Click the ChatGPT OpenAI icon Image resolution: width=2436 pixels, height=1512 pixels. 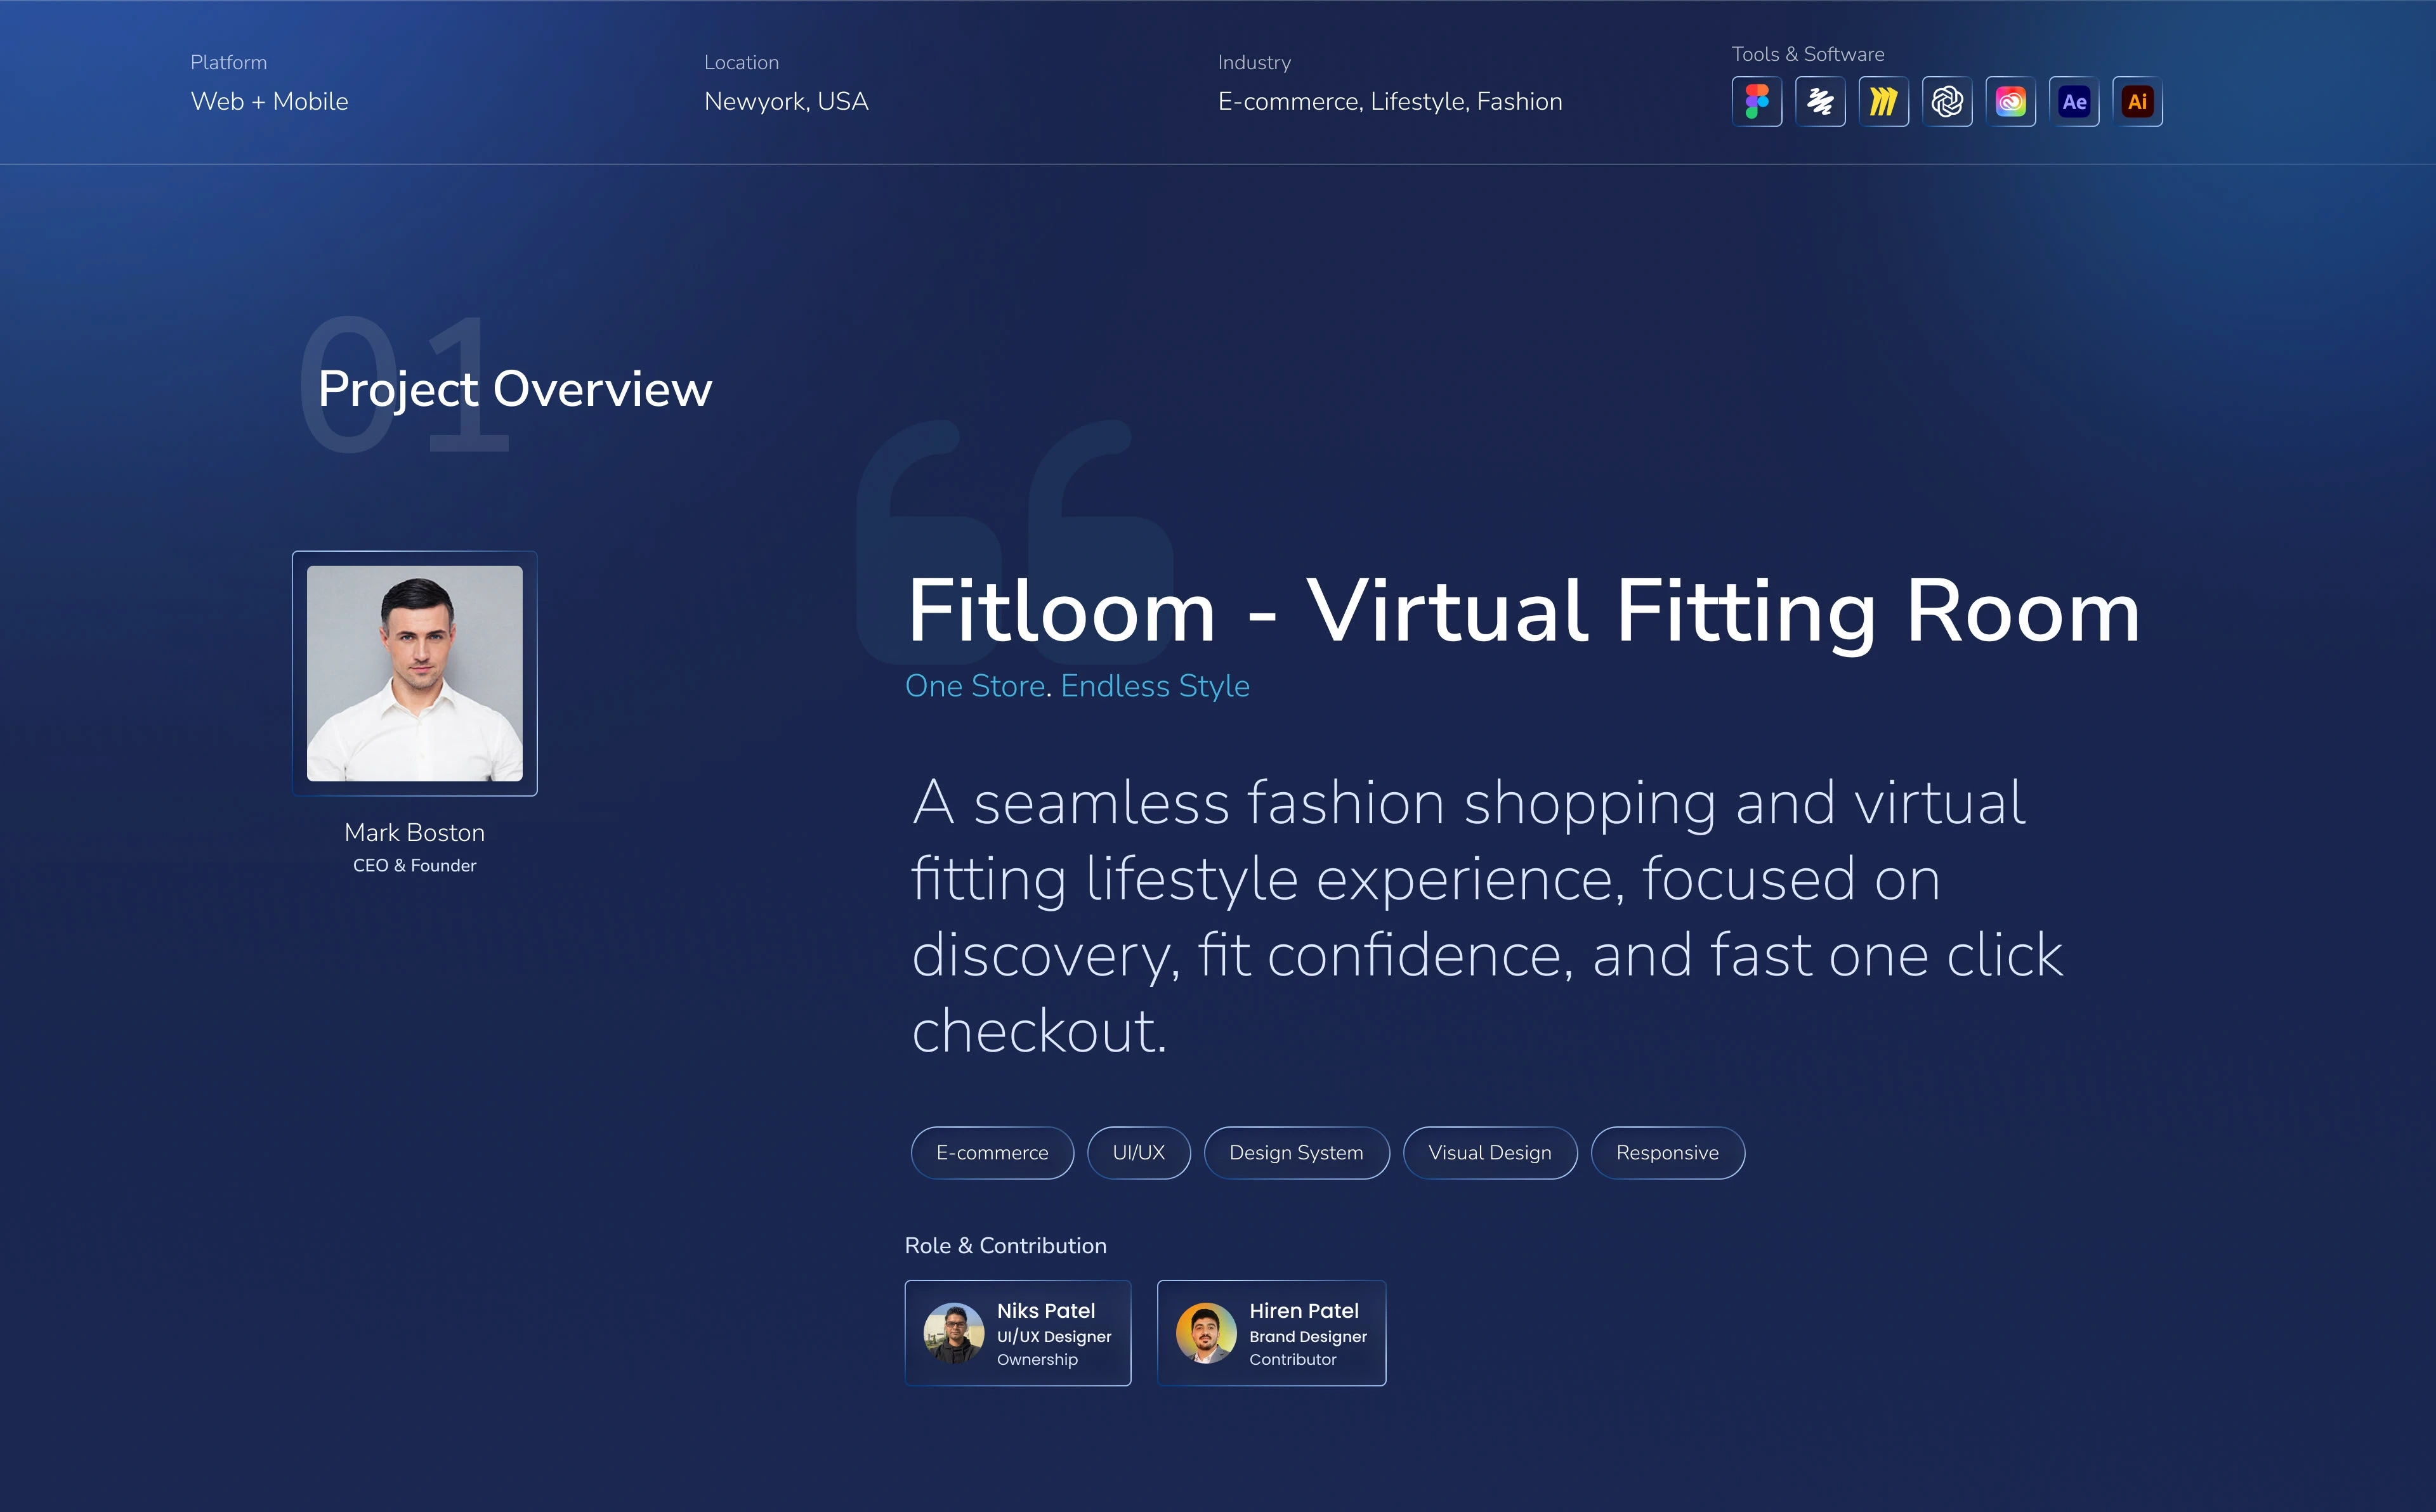coord(1947,101)
